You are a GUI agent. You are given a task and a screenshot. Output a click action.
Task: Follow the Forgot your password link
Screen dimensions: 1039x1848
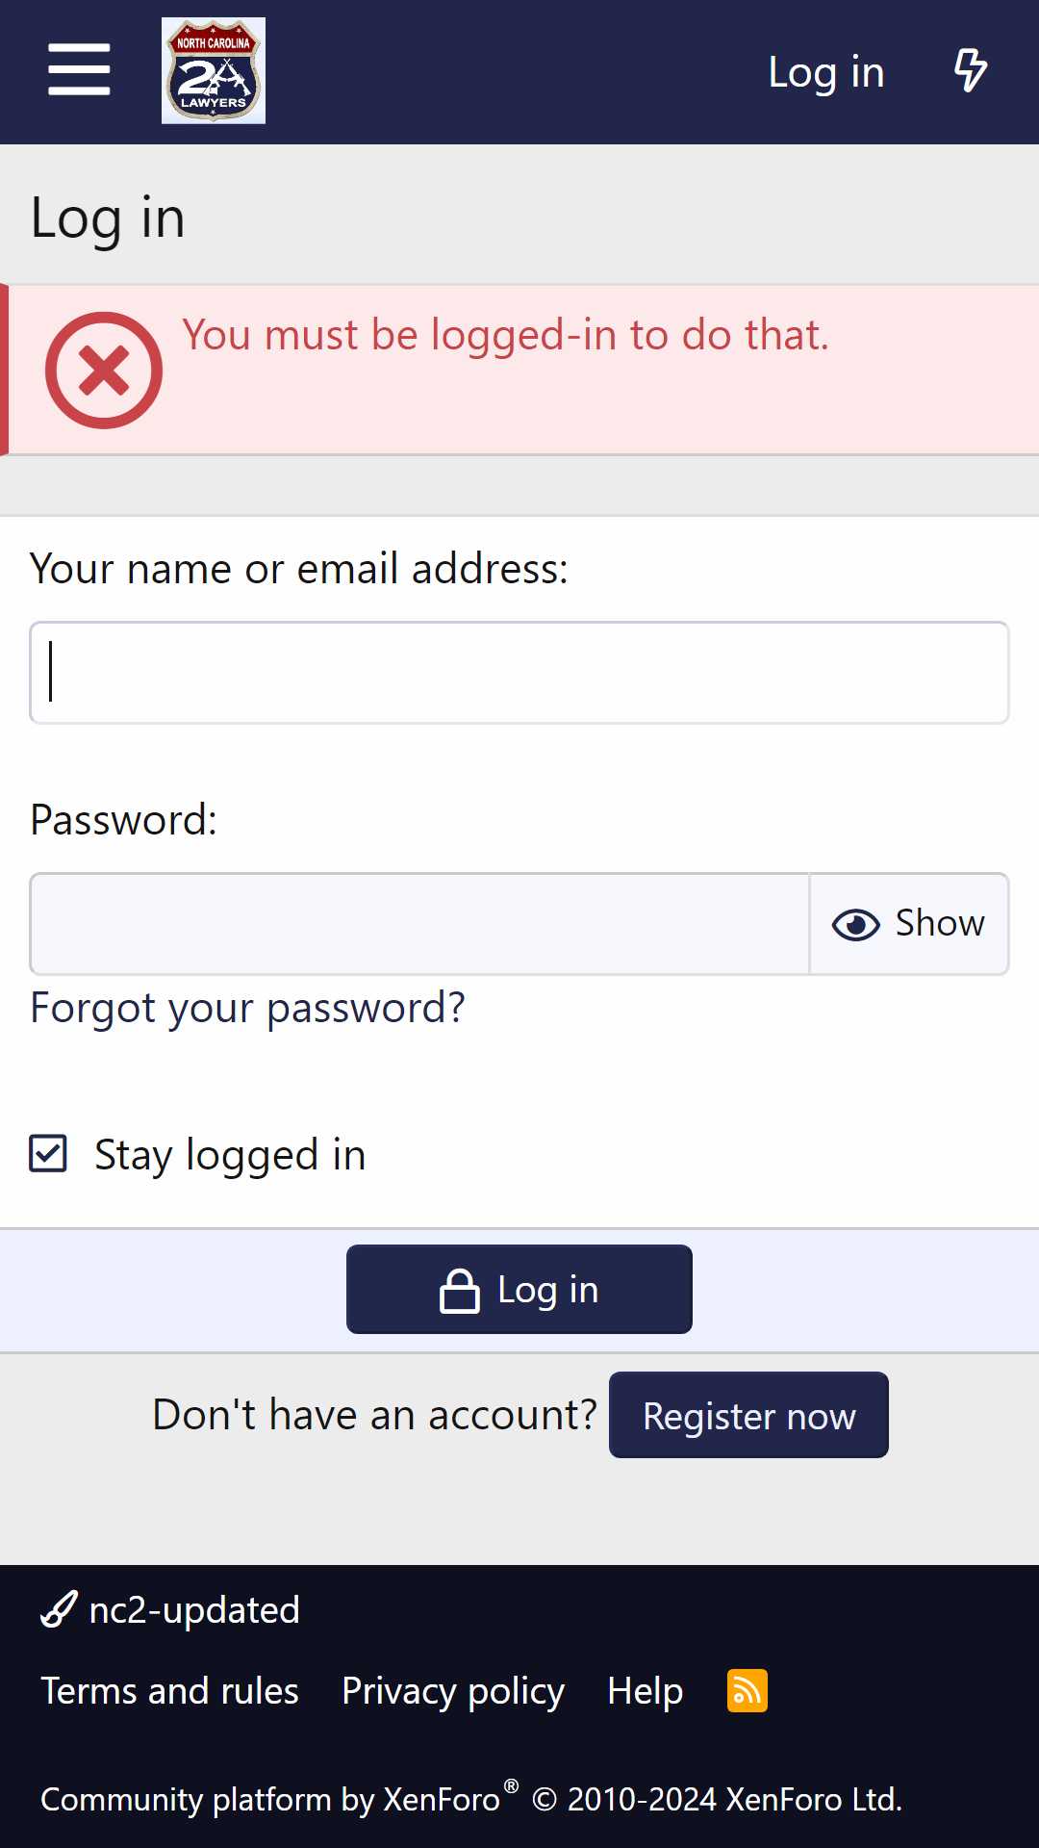coord(247,1008)
